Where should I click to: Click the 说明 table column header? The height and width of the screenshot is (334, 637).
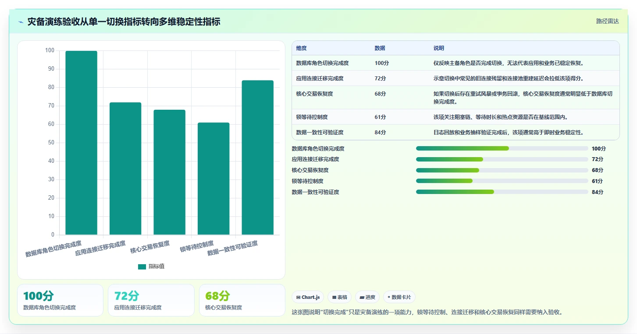pos(439,48)
